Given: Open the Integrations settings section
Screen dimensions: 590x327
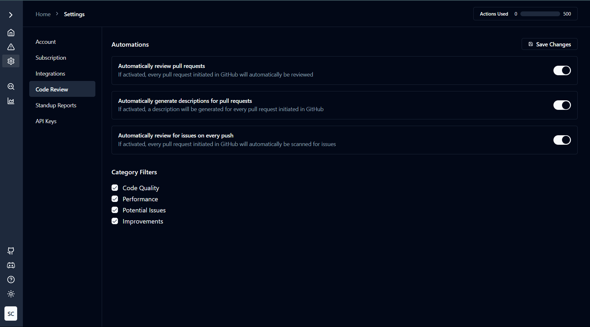Looking at the screenshot, I should coord(50,73).
